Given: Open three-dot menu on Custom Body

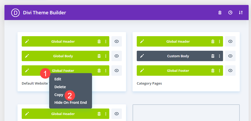Looking at the screenshot, I should [x=219, y=56].
